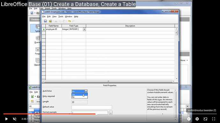Click the scroll-up arrow of the help text box
Screen dimensions: 220x123
pyautogui.click(x=175, y=90)
